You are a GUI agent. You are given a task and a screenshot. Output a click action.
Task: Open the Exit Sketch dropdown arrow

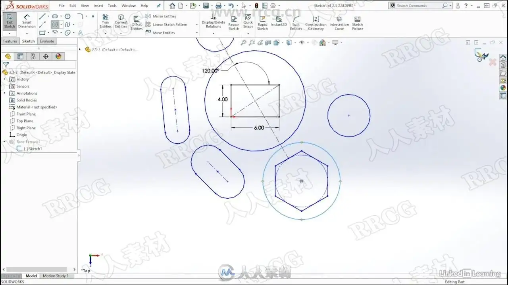(x=10, y=33)
